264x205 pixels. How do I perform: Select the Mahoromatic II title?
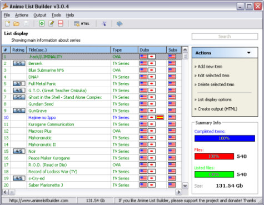pos(42,144)
